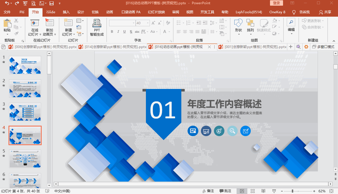Image resolution: width=338 pixels, height=194 pixels.
Task: Open the OneKey 8 tab
Action: [x=277, y=12]
